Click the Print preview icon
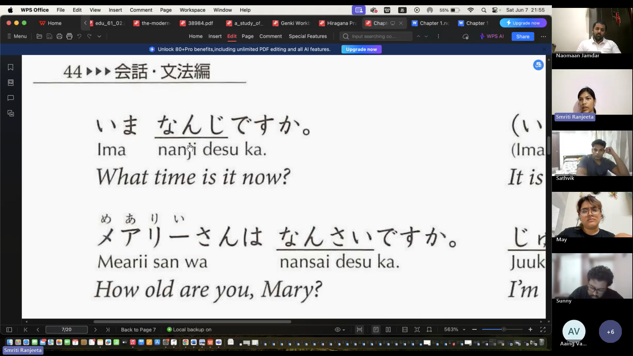This screenshot has height=356, width=633. click(69, 36)
